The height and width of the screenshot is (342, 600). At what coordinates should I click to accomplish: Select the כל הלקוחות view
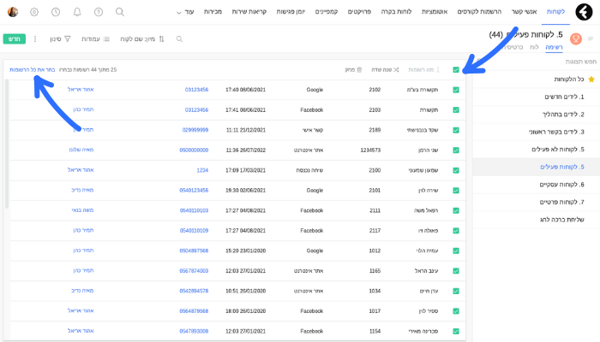[x=569, y=79]
